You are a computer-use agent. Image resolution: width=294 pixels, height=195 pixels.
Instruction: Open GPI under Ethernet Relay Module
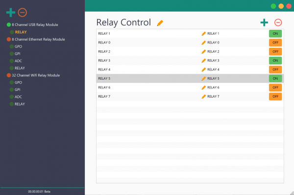point(18,54)
